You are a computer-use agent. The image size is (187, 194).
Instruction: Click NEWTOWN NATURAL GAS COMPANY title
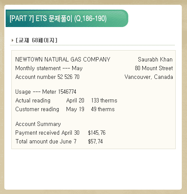(x=63, y=59)
